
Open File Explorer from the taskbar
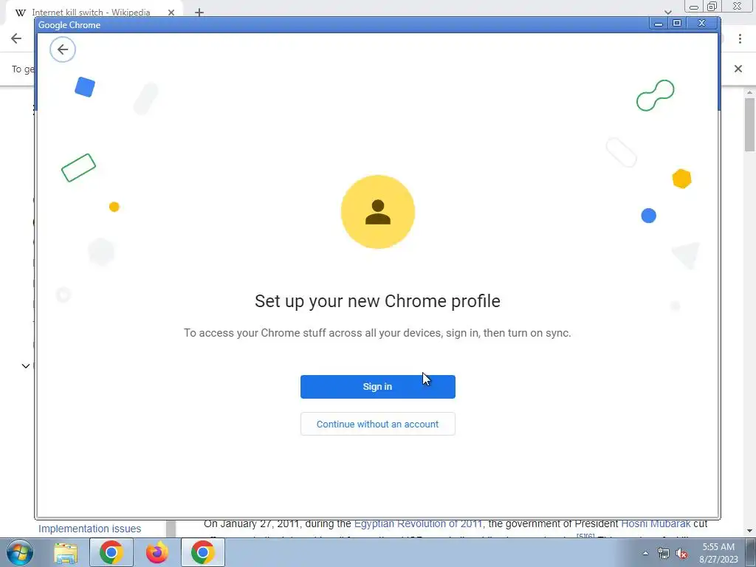pos(66,552)
